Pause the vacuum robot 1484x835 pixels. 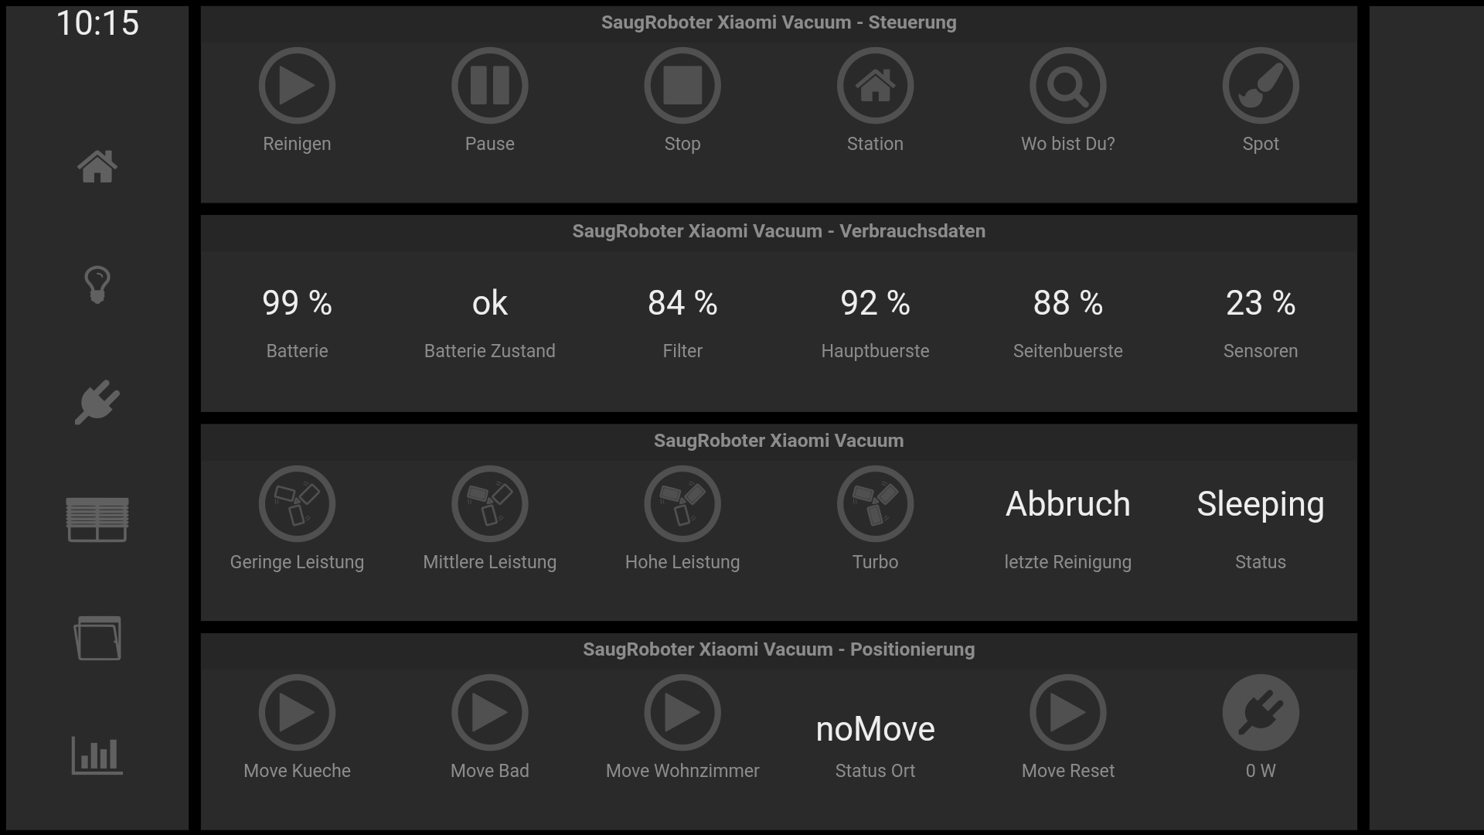489,86
